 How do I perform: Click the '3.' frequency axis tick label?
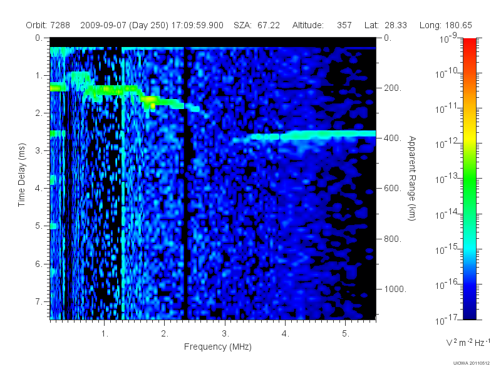point(225,334)
